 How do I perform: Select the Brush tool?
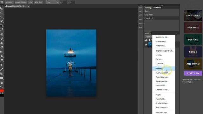click(2, 39)
